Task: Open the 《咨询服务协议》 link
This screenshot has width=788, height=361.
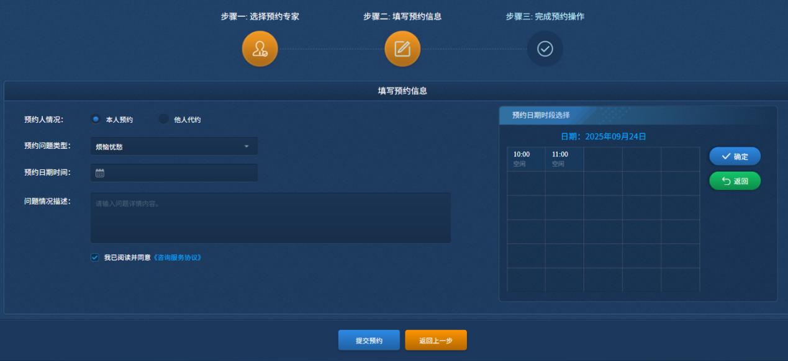Action: tap(177, 257)
